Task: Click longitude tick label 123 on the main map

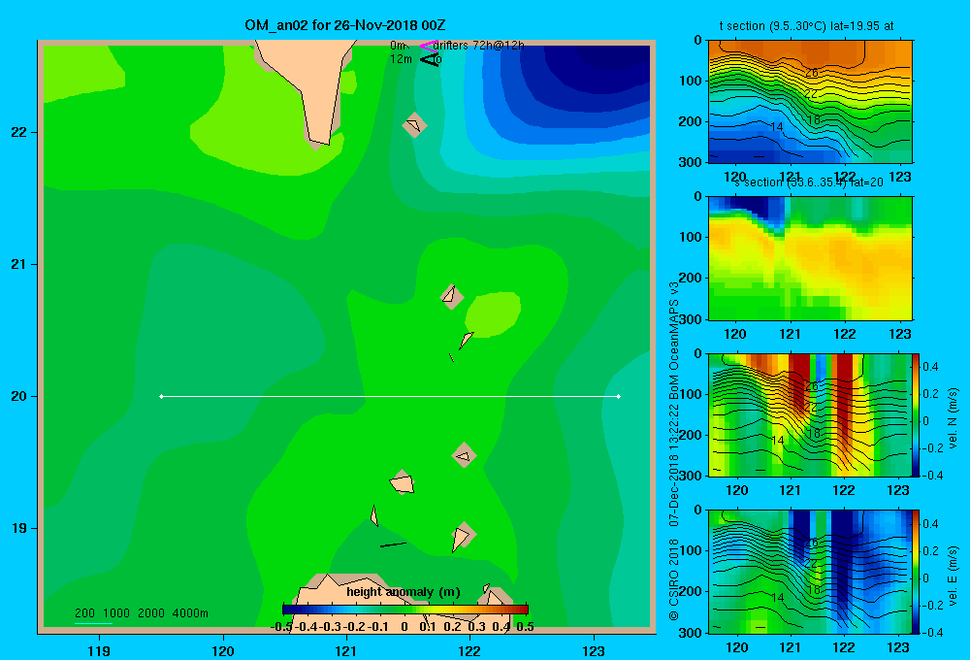Action: coord(594,650)
